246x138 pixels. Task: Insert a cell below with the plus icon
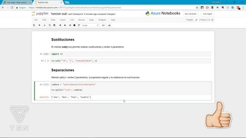pos(39,25)
